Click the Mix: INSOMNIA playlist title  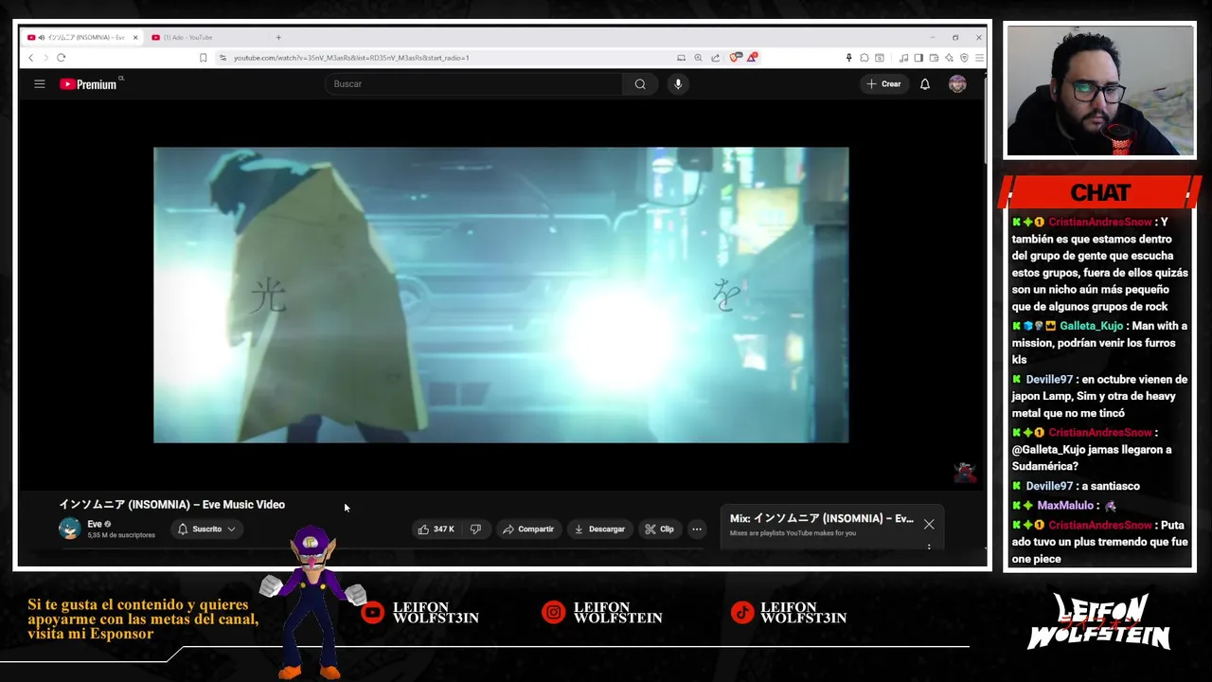point(822,519)
